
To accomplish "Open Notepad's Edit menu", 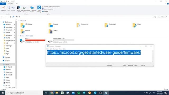I will pyautogui.click(x=51, y=49).
